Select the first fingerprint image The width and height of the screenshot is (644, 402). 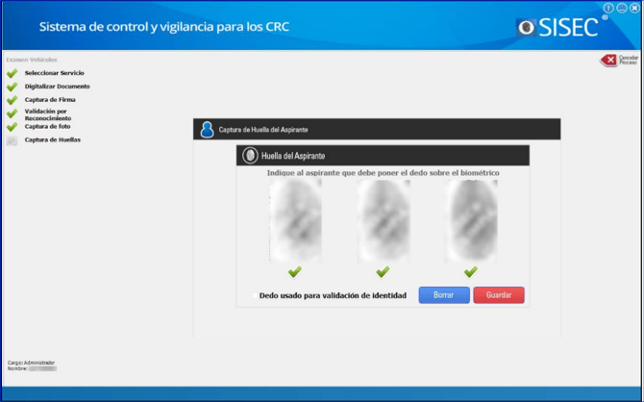294,220
